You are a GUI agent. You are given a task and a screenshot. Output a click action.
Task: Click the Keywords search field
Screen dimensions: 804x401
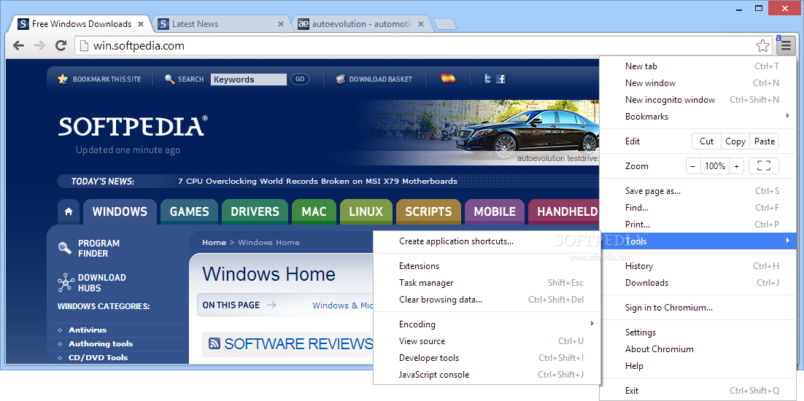tap(249, 79)
